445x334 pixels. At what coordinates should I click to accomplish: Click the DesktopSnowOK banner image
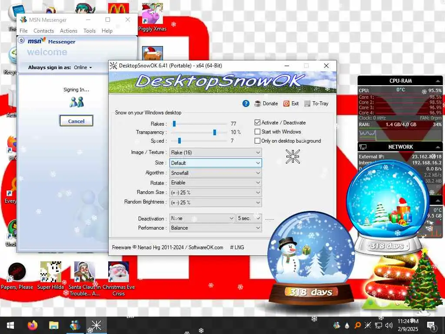(x=222, y=82)
